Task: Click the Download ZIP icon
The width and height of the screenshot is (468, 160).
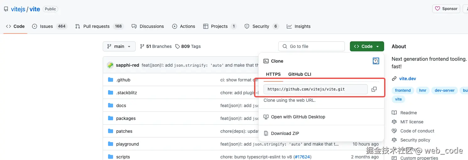Action: point(266,133)
